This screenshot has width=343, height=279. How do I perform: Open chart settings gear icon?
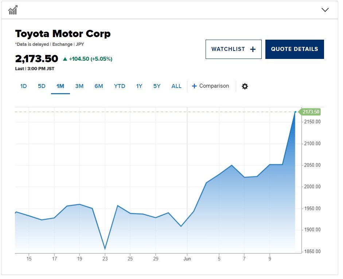245,86
